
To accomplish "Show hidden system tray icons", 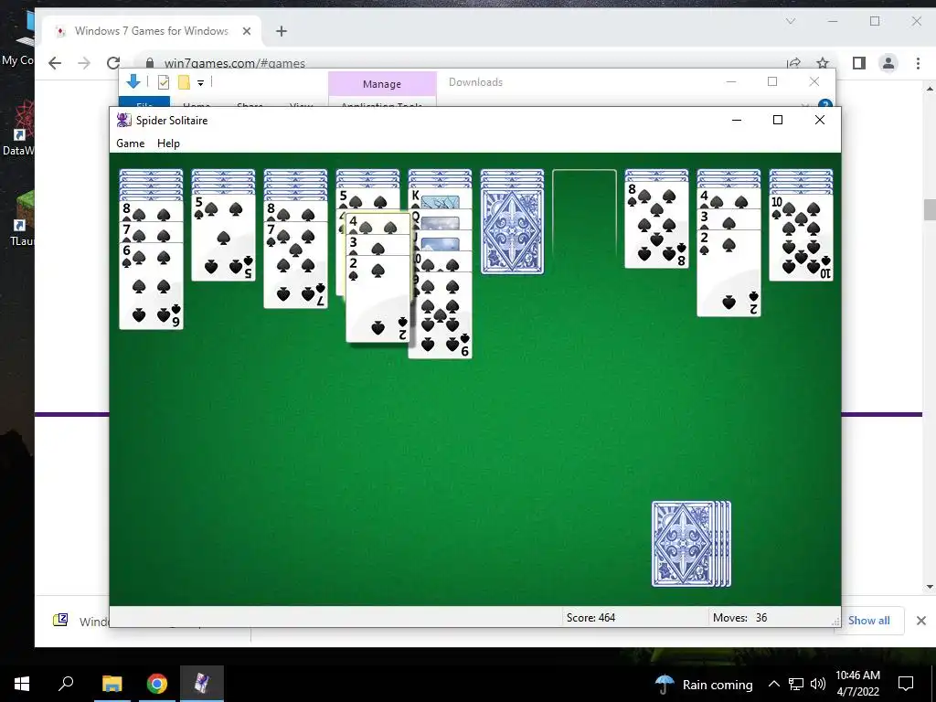I will 773,684.
